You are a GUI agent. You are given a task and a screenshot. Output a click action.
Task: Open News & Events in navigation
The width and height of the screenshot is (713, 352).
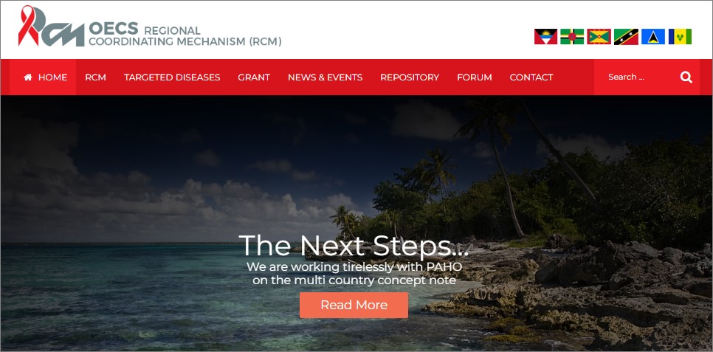[x=325, y=77]
